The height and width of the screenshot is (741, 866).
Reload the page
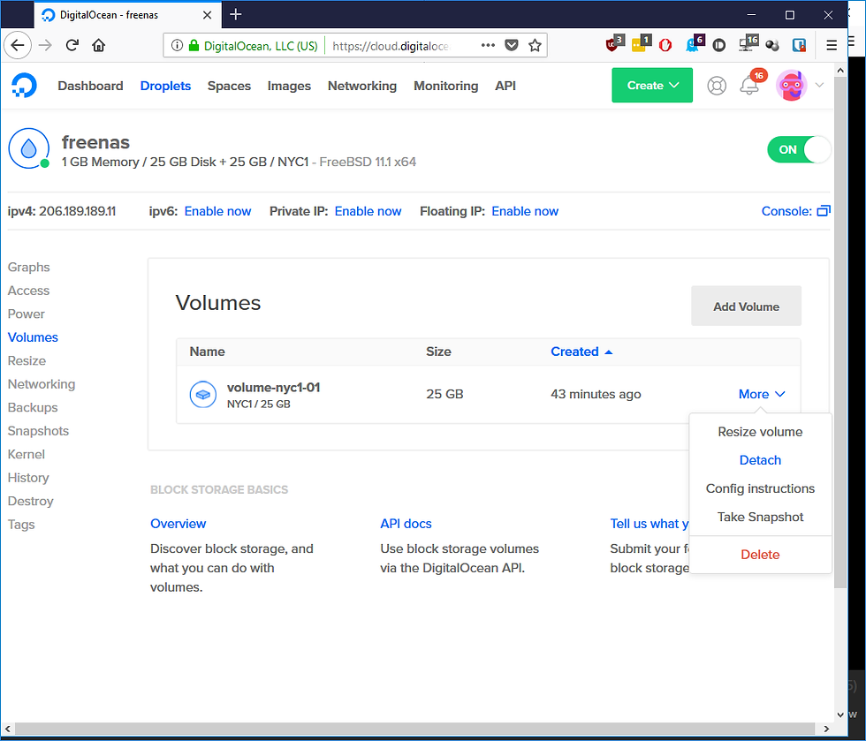tap(72, 45)
